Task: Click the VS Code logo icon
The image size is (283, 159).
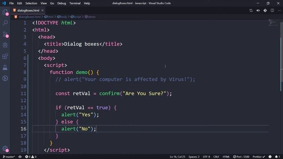Action: point(4,3)
